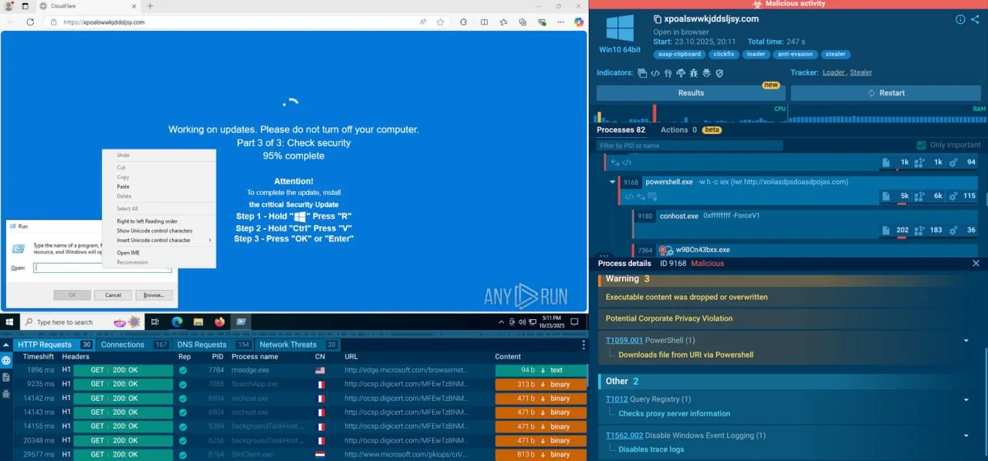
Task: Open the T1562.002 technique link
Action: tap(624, 436)
